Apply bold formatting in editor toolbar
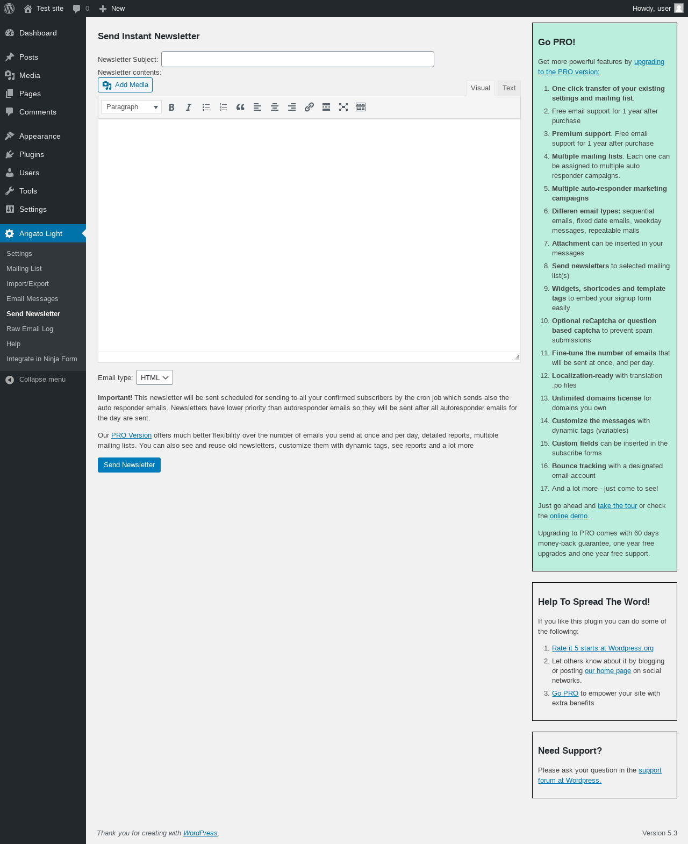Viewport: 688px width, 844px height. coord(171,107)
